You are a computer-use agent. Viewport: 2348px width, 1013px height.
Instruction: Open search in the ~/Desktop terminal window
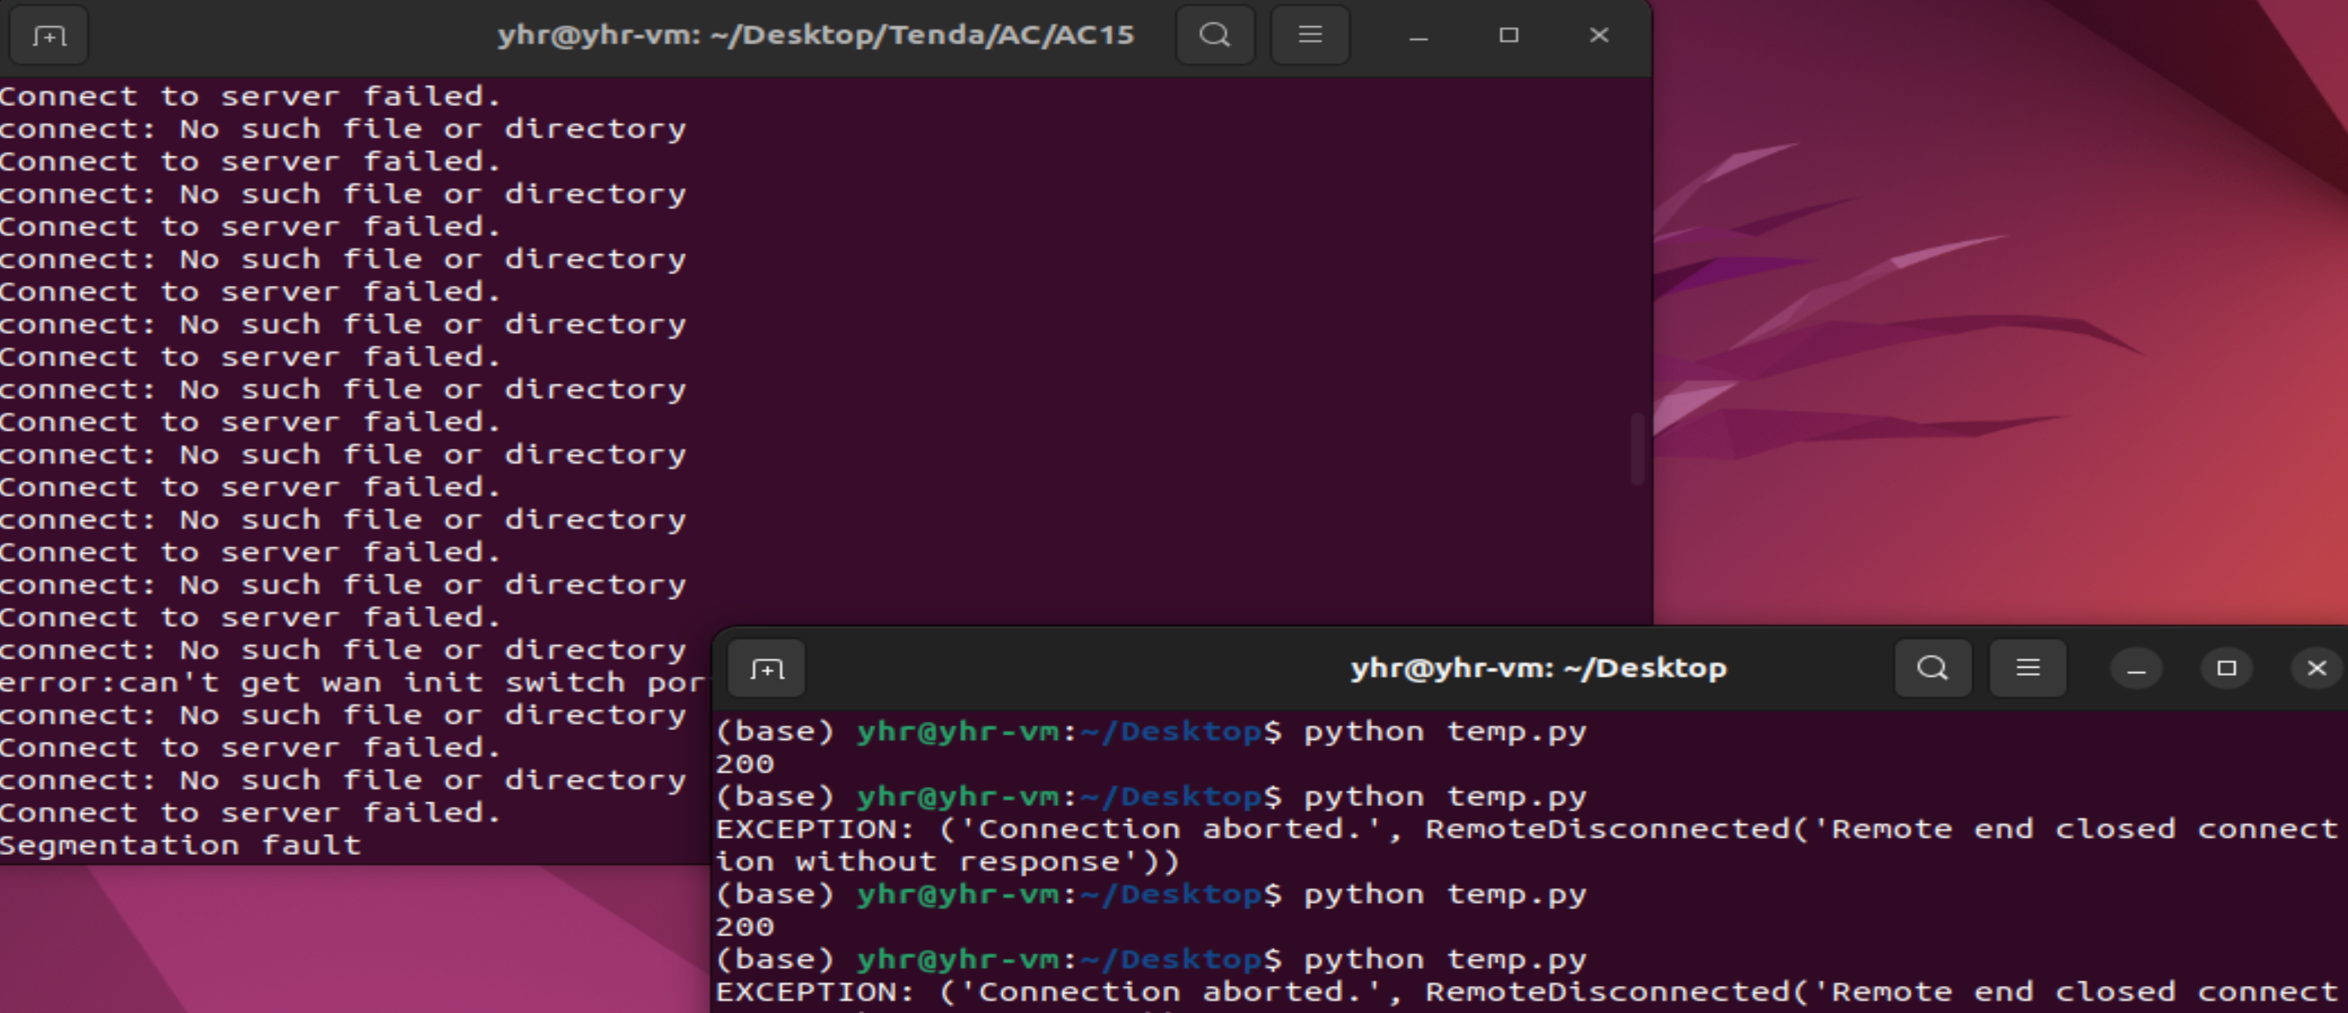(x=1932, y=668)
